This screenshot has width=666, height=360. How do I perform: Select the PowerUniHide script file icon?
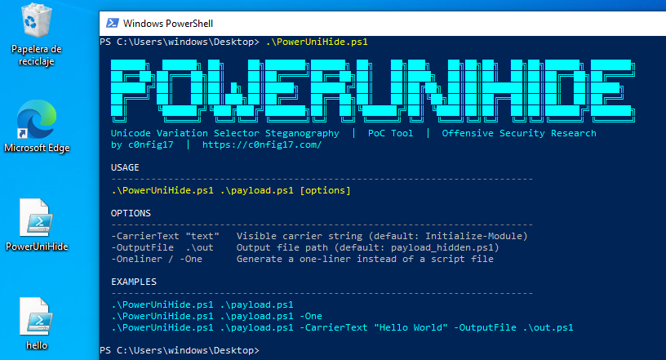click(37, 218)
